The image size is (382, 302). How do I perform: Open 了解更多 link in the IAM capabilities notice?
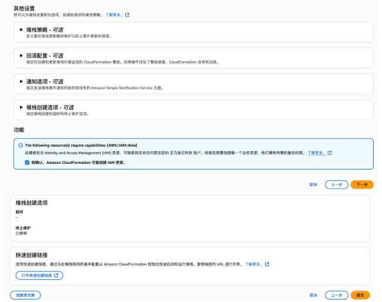click(316, 153)
